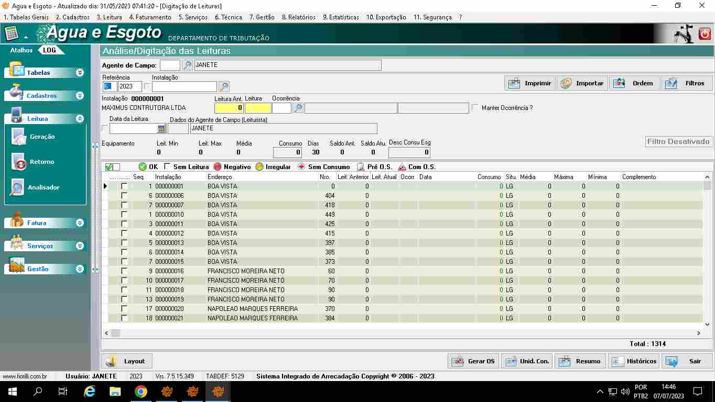This screenshot has height=402, width=715.
Task: Click the Gerar OS button
Action: (x=473, y=361)
